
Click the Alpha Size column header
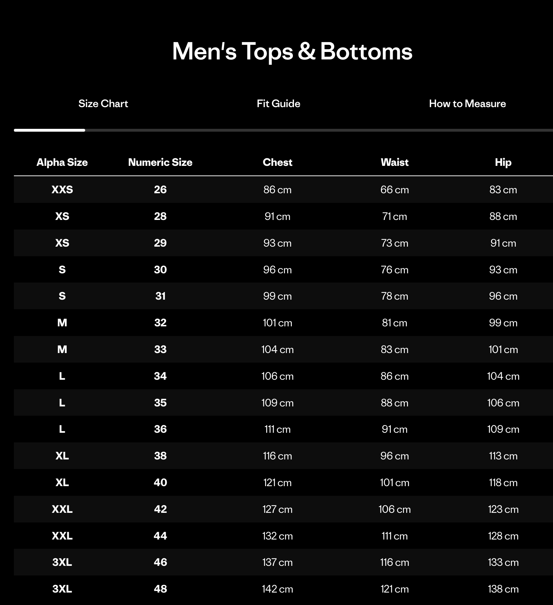62,162
